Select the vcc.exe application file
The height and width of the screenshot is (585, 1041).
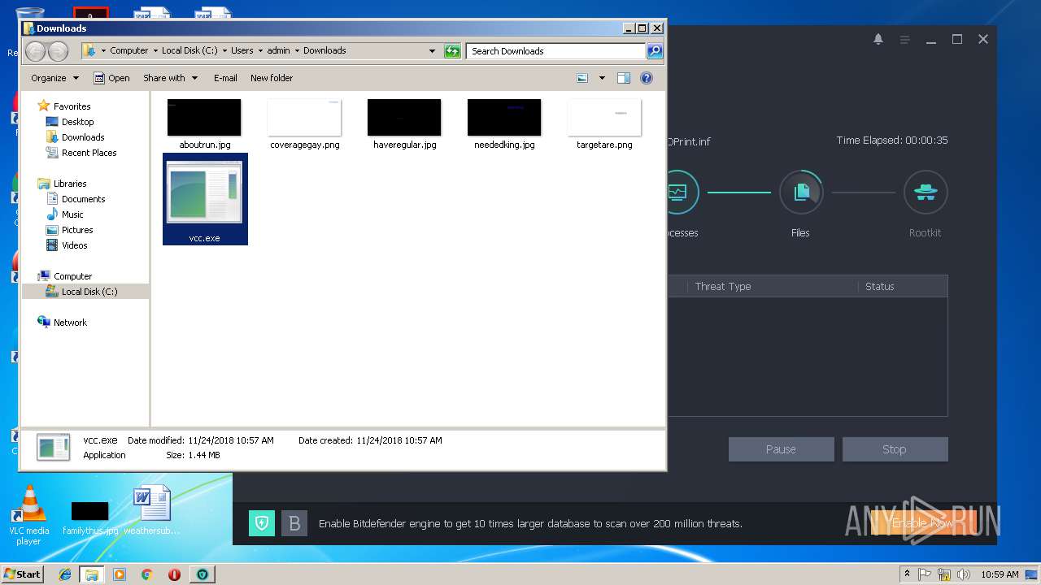pos(205,199)
